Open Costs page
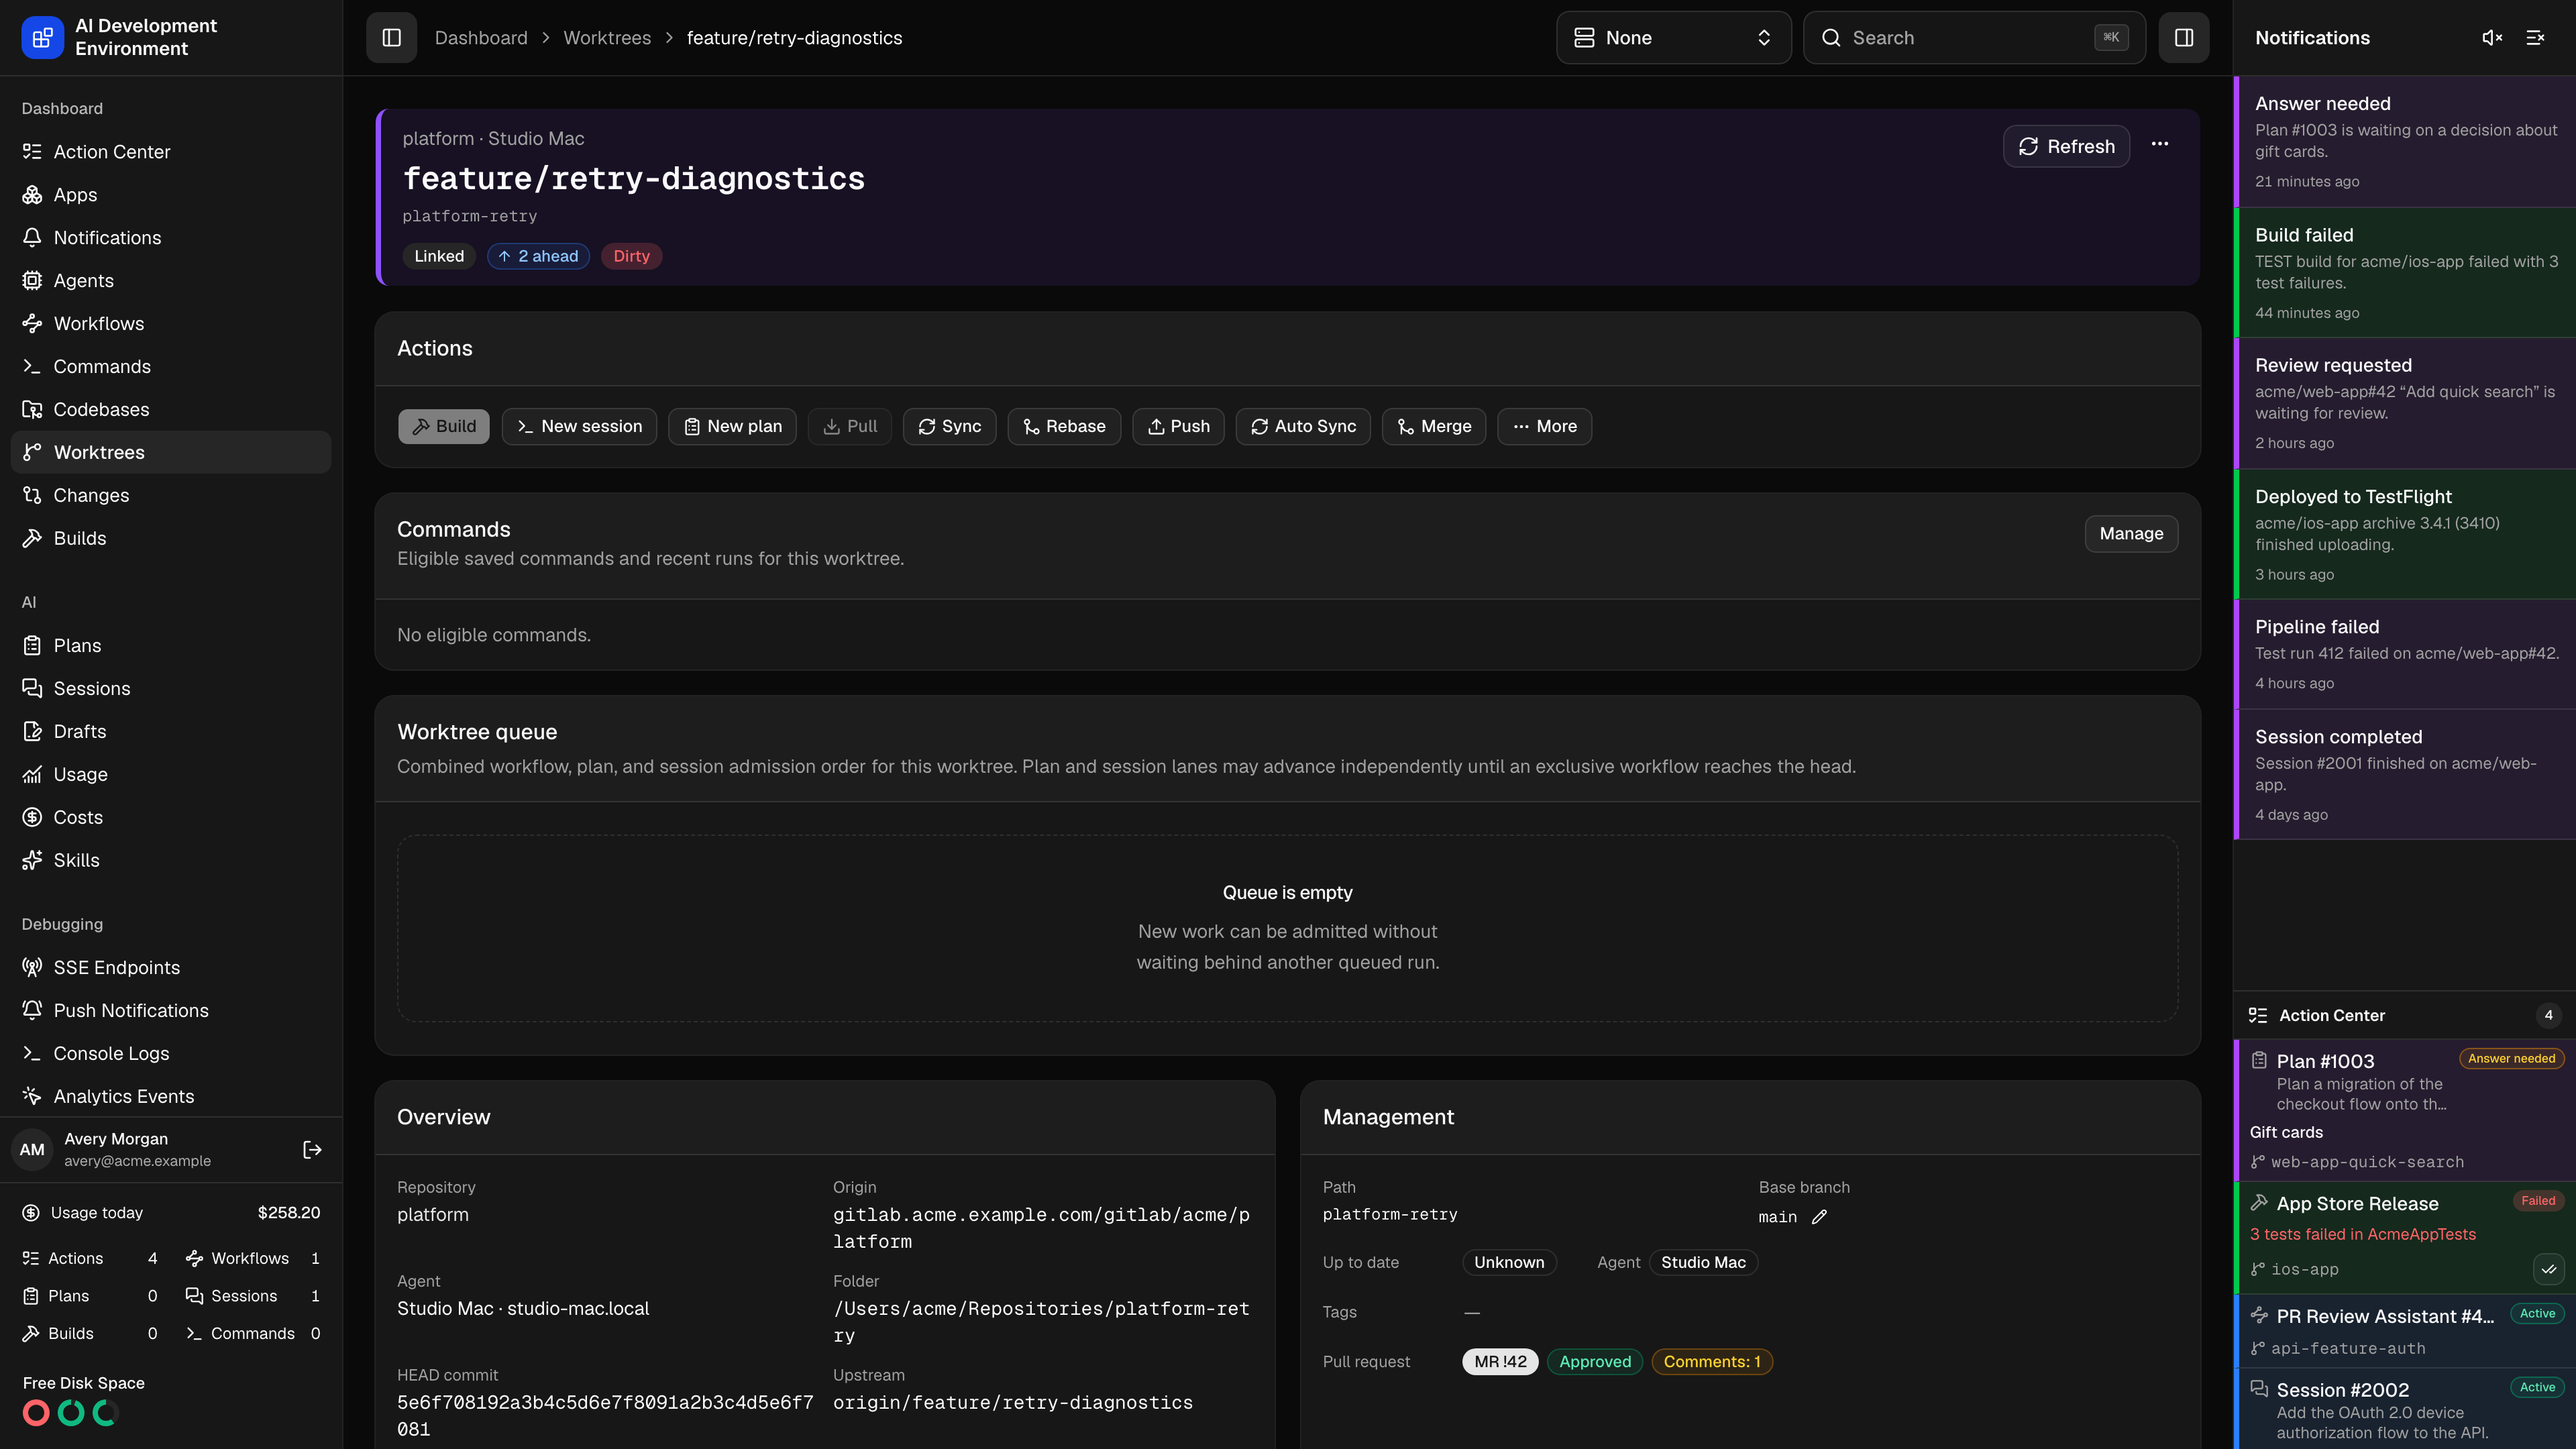Viewport: 2576px width, 1449px height. (171, 818)
